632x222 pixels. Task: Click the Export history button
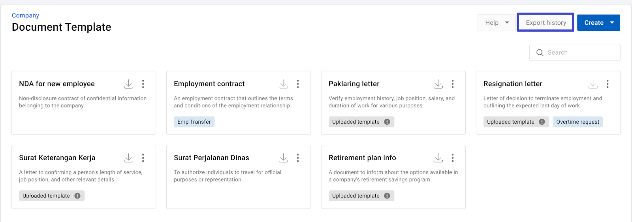(x=545, y=23)
